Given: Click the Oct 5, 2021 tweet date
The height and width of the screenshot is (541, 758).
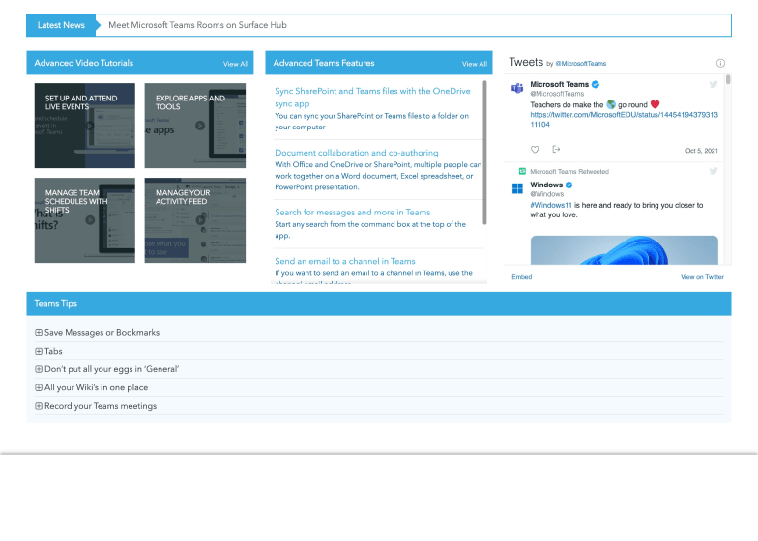Looking at the screenshot, I should pos(701,151).
